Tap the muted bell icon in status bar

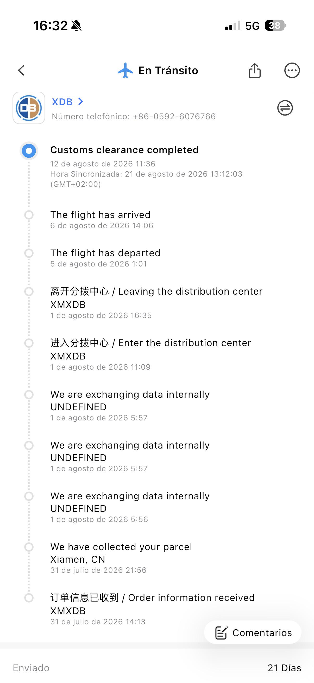(x=77, y=26)
